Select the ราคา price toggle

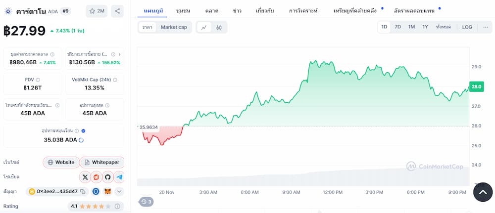[148, 27]
